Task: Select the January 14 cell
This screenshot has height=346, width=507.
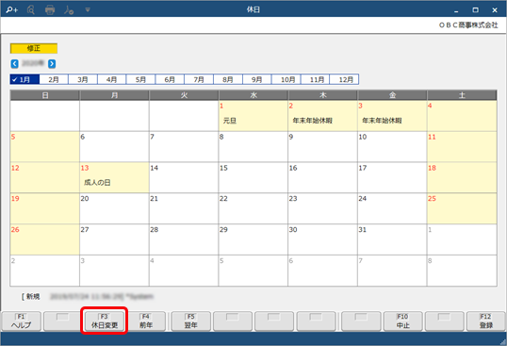Action: (x=184, y=177)
